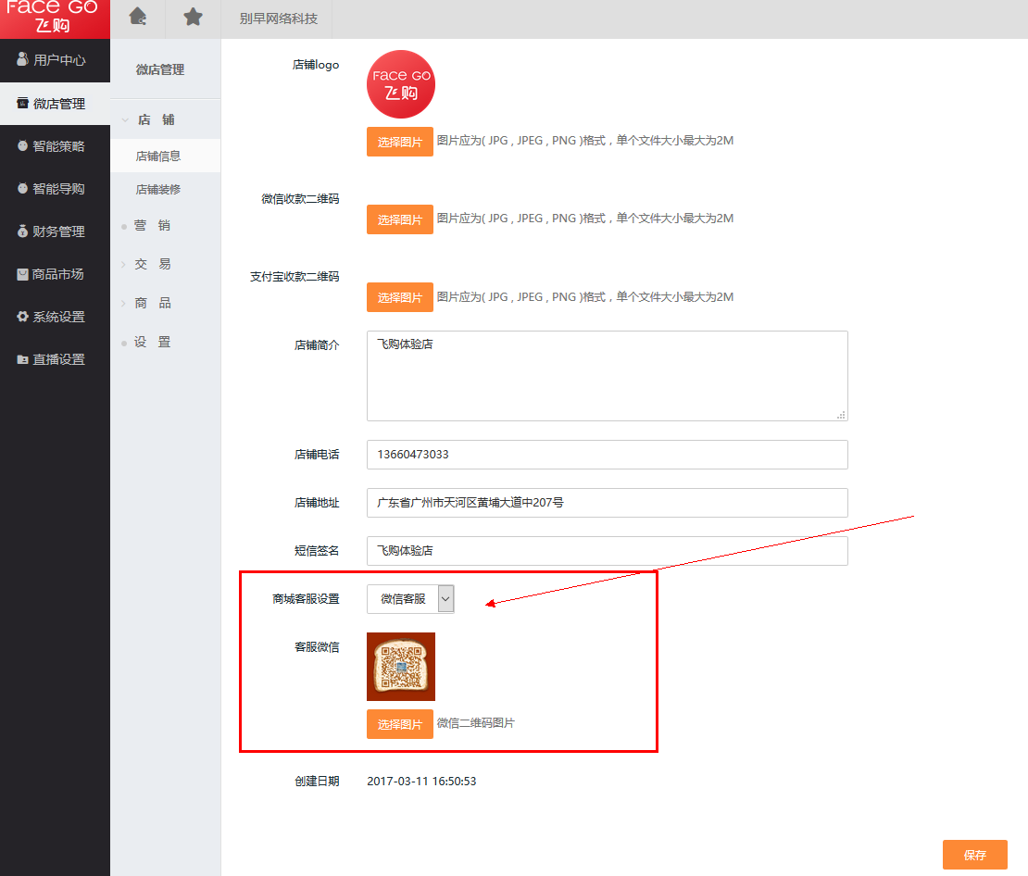Open the 商城客服设置 dropdown
The width and height of the screenshot is (1028, 876).
(x=410, y=599)
